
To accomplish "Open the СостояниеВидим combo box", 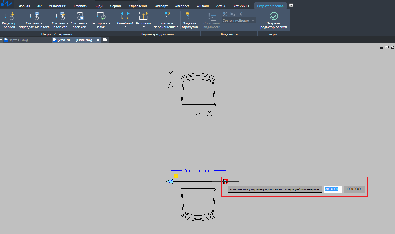I will pyautogui.click(x=239, y=21).
